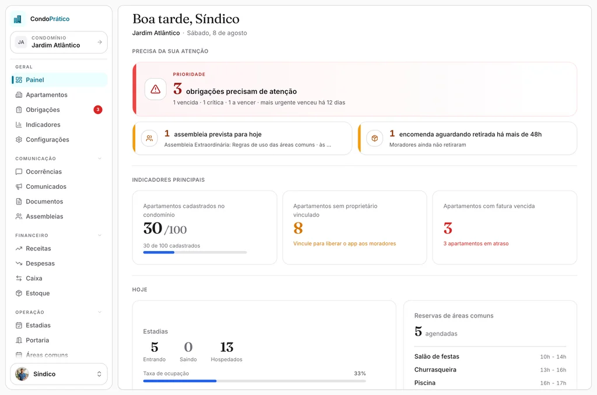The image size is (597, 395).
Task: Click the CondoPrático building logo icon
Action: coord(17,19)
